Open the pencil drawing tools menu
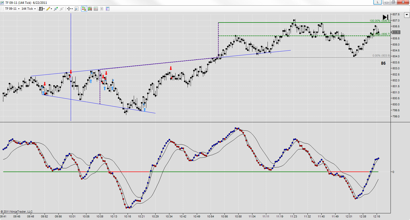The height and width of the screenshot is (220, 410). click(x=49, y=9)
